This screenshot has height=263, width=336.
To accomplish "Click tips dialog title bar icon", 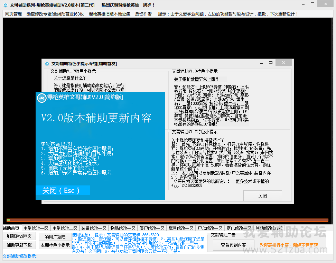I will pyautogui.click(x=47, y=64).
